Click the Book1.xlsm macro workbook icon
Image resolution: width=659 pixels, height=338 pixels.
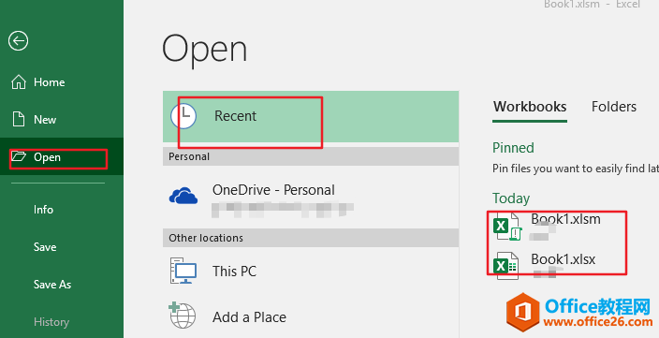tap(507, 227)
